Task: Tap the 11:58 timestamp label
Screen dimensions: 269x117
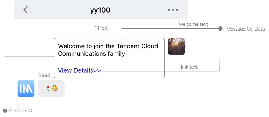Action: [101, 28]
